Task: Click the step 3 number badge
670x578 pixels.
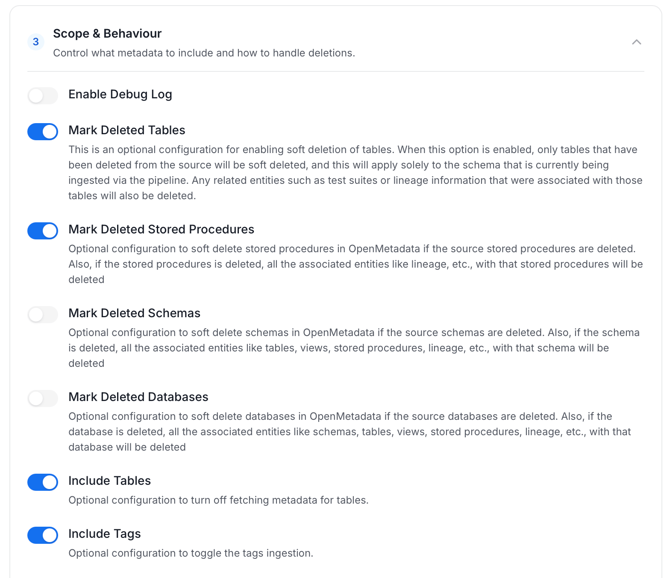Action: tap(36, 42)
